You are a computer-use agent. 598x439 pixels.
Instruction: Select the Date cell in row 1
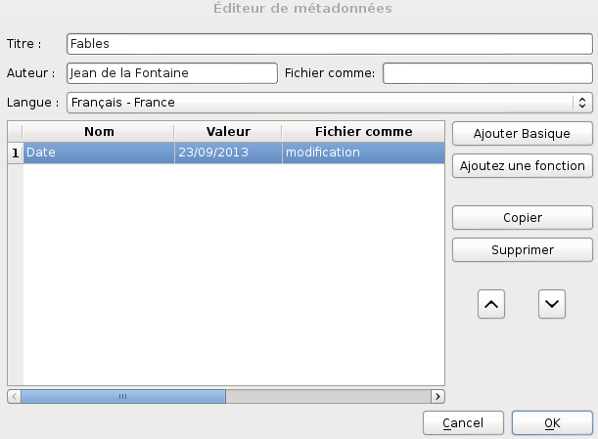99,153
